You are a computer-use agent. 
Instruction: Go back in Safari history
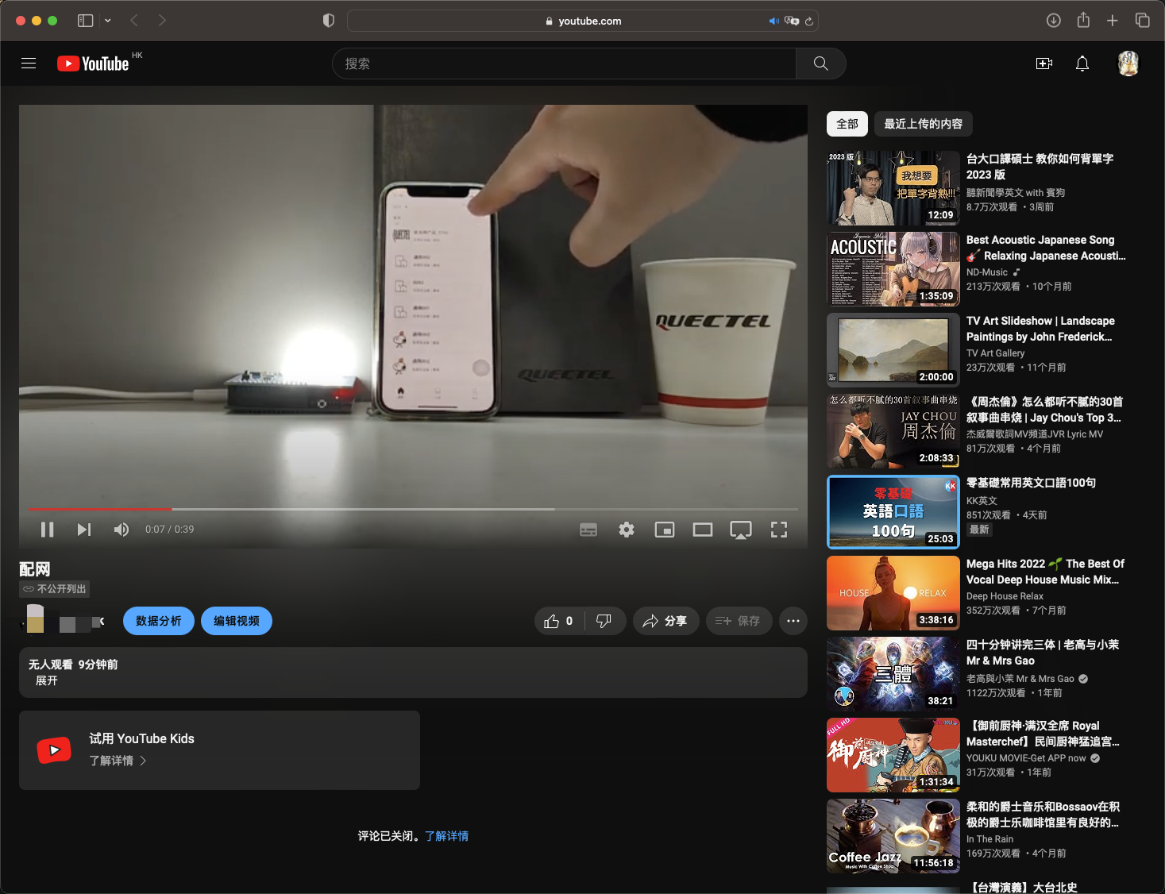pos(134,21)
